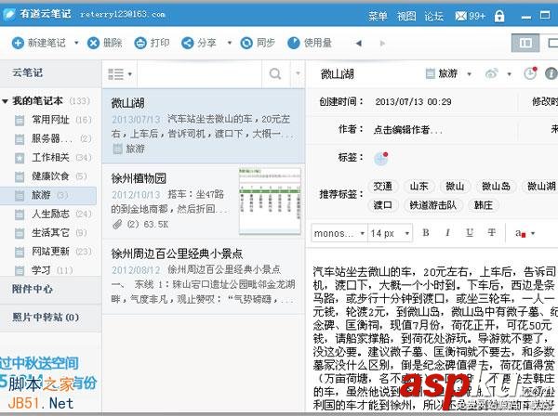Change list view mode via list icon

120,74
